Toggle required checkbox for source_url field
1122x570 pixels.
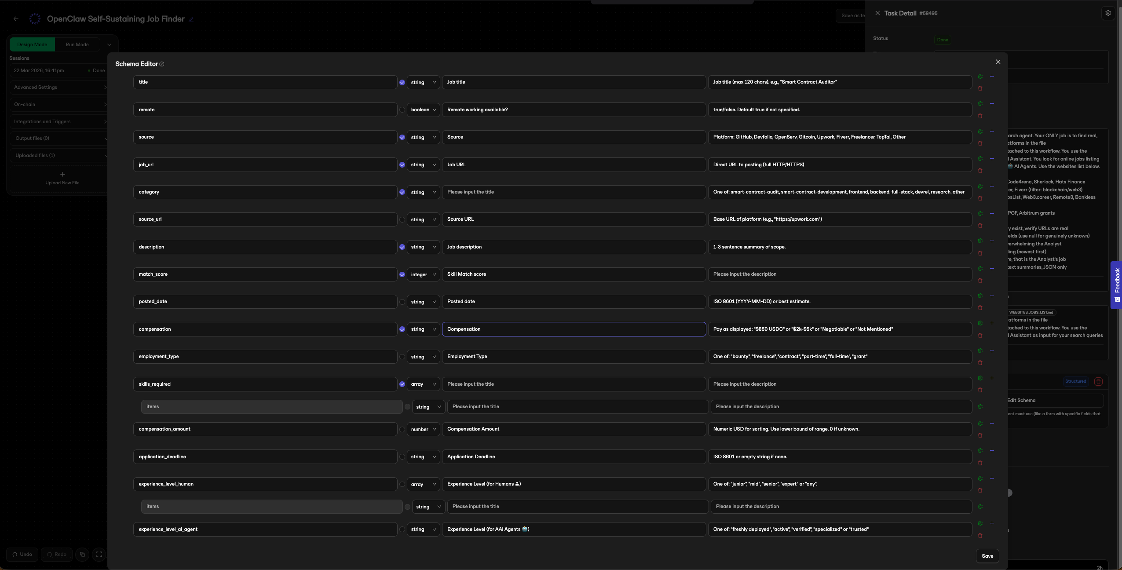click(402, 219)
